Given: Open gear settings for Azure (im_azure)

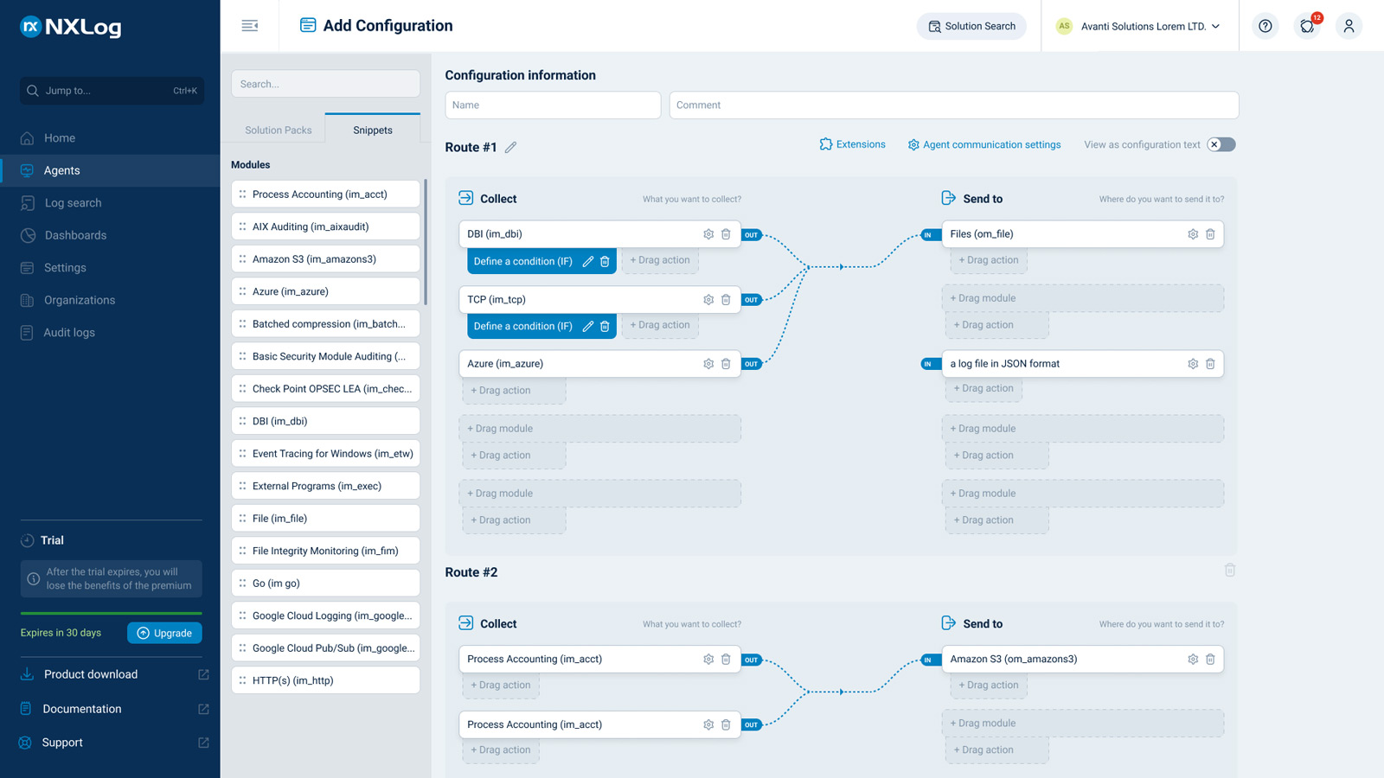Looking at the screenshot, I should click(708, 364).
